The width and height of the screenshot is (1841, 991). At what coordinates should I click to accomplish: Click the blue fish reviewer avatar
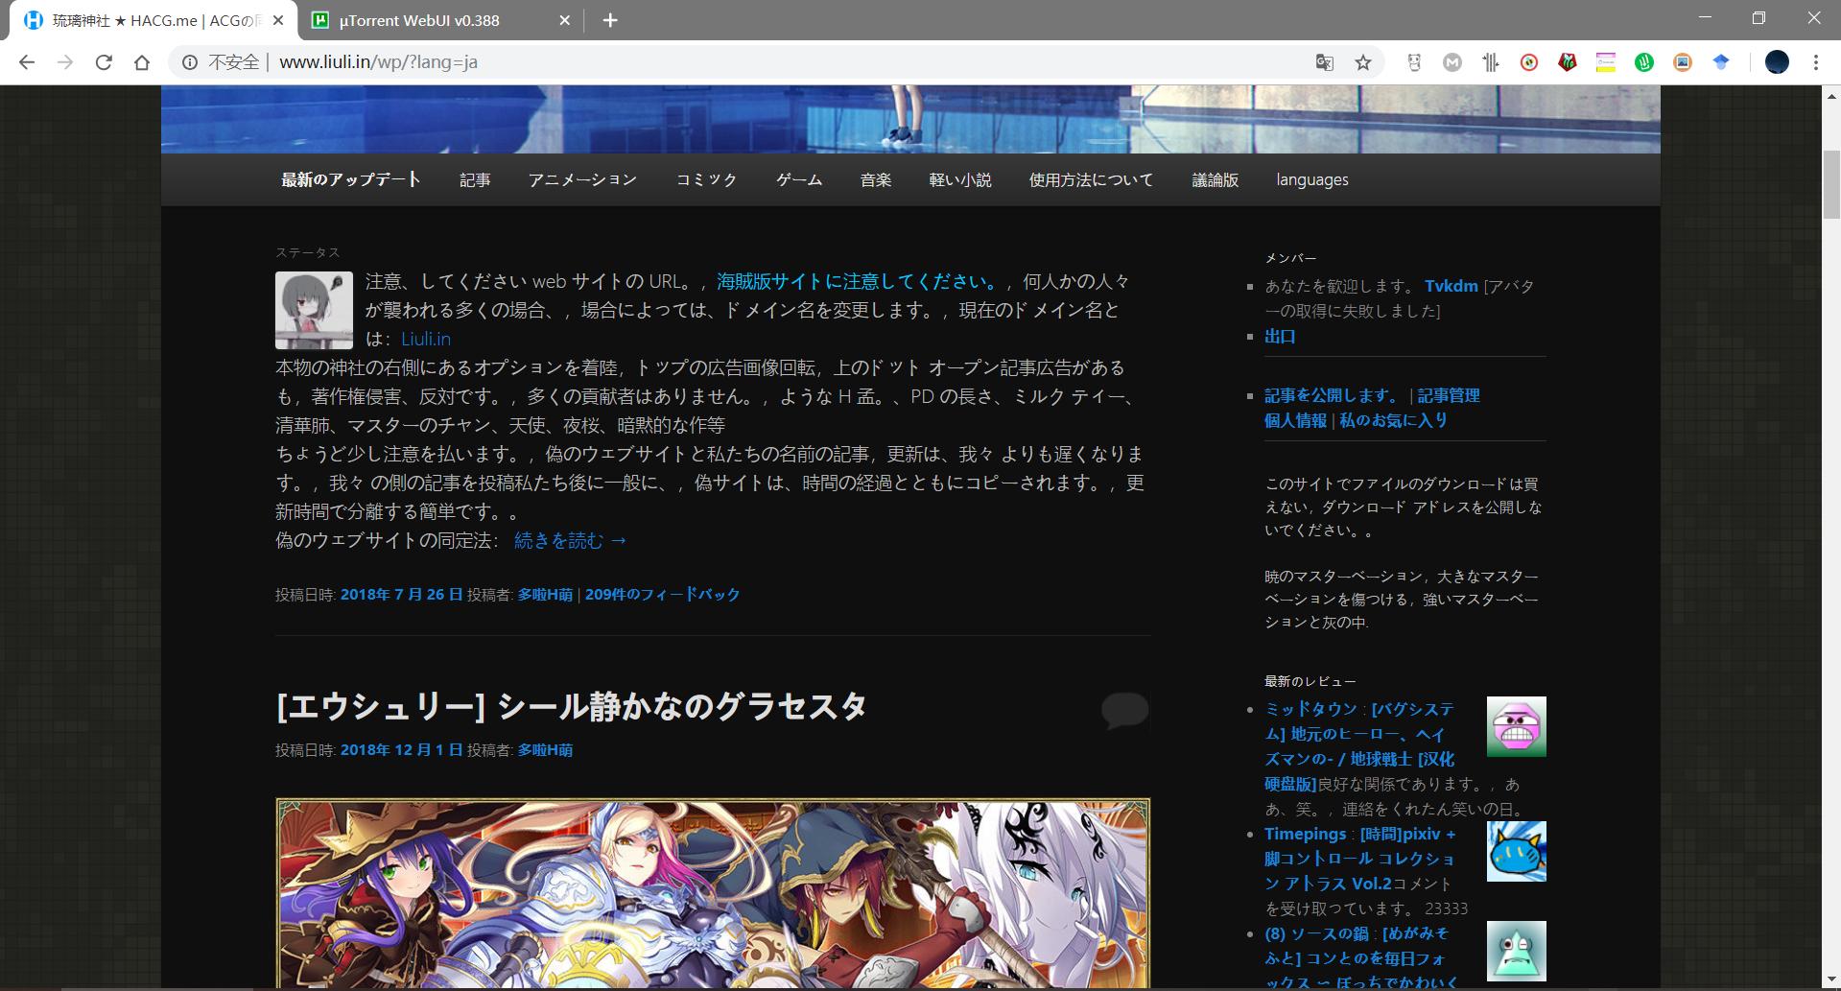(1516, 851)
